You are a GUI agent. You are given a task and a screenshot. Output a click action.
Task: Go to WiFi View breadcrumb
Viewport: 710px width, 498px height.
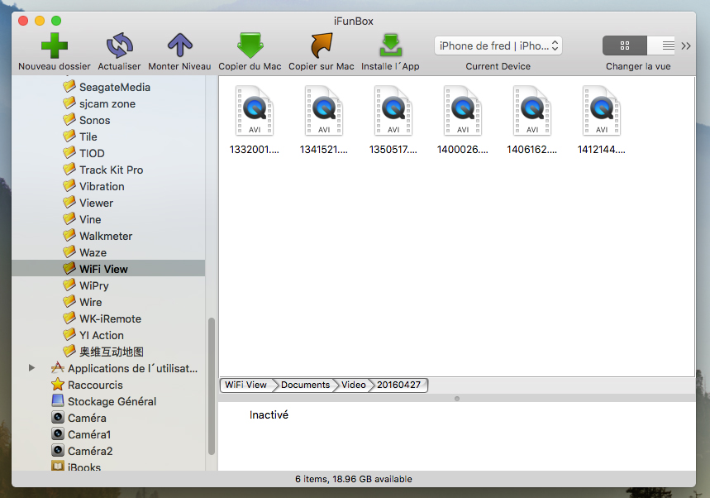tap(245, 385)
